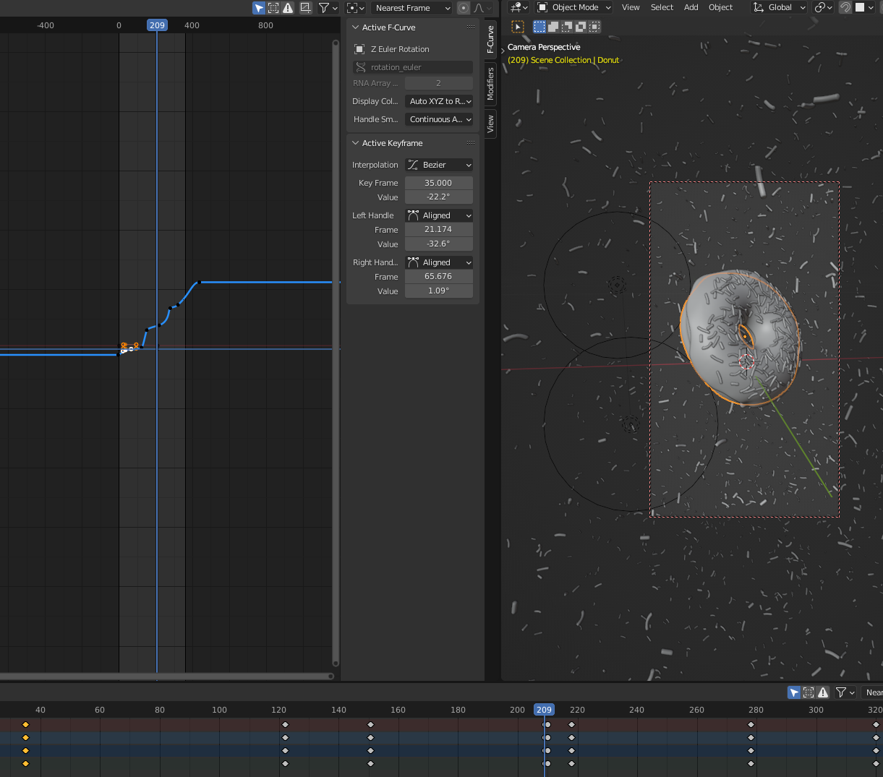This screenshot has height=777, width=883.
Task: Toggle the snapping magnet in viewport header
Action: click(845, 7)
